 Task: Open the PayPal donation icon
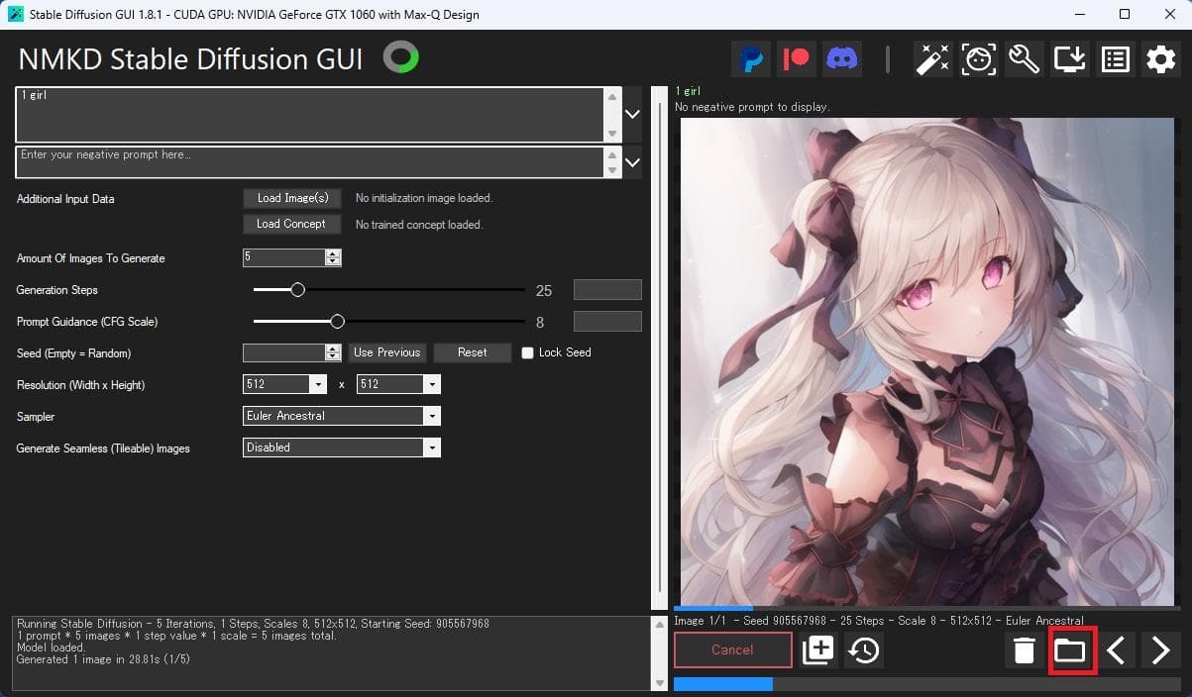tap(752, 59)
